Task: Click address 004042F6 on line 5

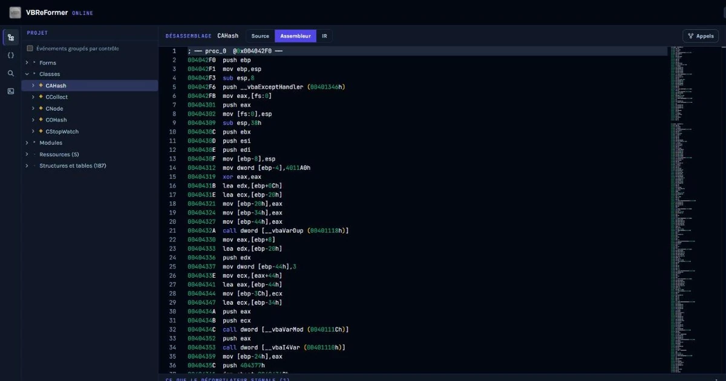Action: [201, 87]
